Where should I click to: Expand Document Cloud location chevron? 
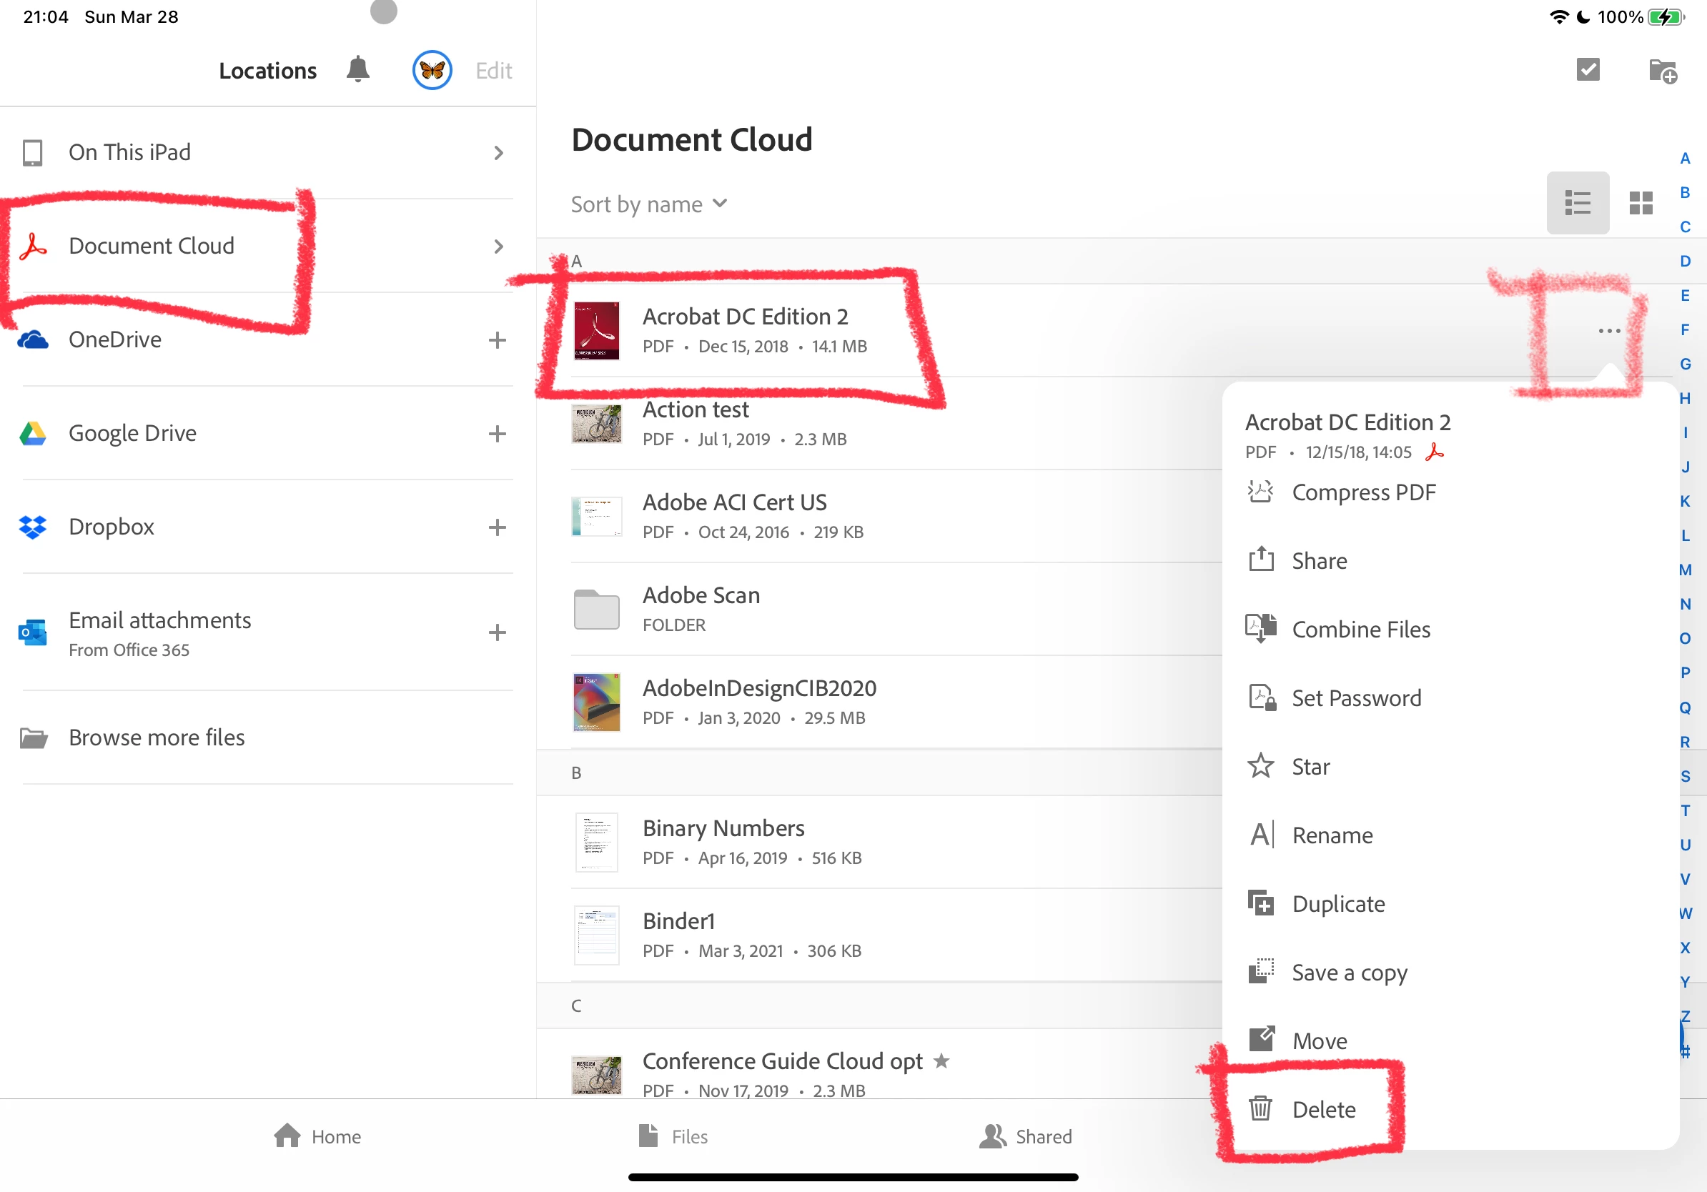[498, 246]
